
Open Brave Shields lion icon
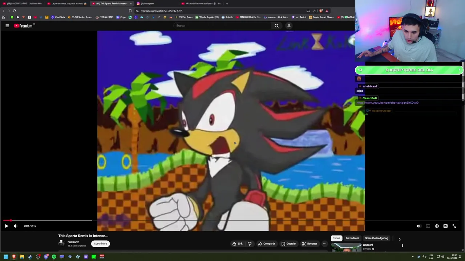coord(321,11)
